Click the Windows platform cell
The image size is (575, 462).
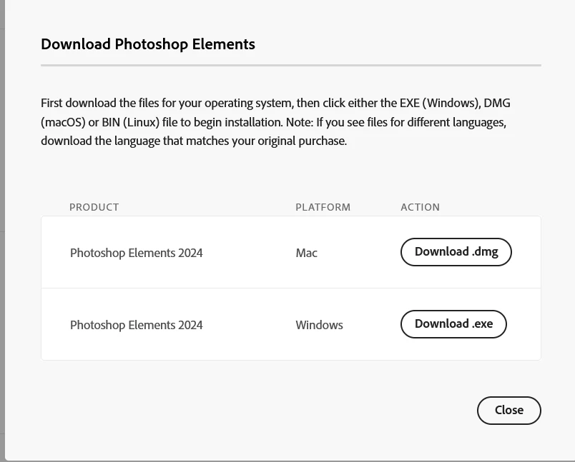pyautogui.click(x=319, y=325)
